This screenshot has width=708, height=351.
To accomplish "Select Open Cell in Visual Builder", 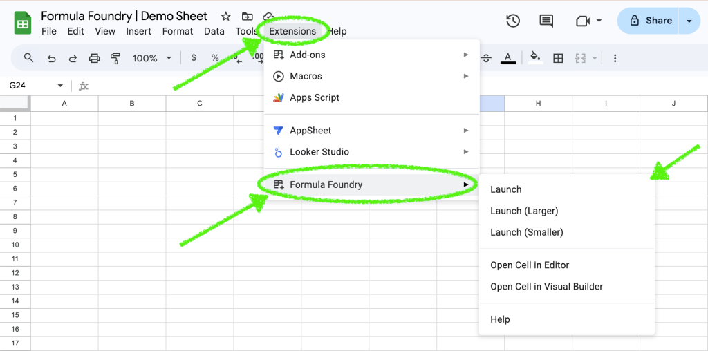I will click(x=546, y=286).
